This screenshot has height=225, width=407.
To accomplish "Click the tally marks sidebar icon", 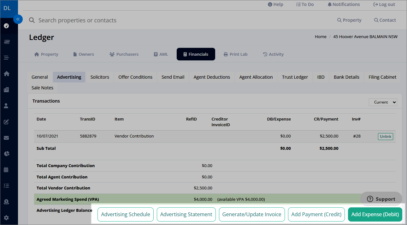I will click(x=6, y=42).
